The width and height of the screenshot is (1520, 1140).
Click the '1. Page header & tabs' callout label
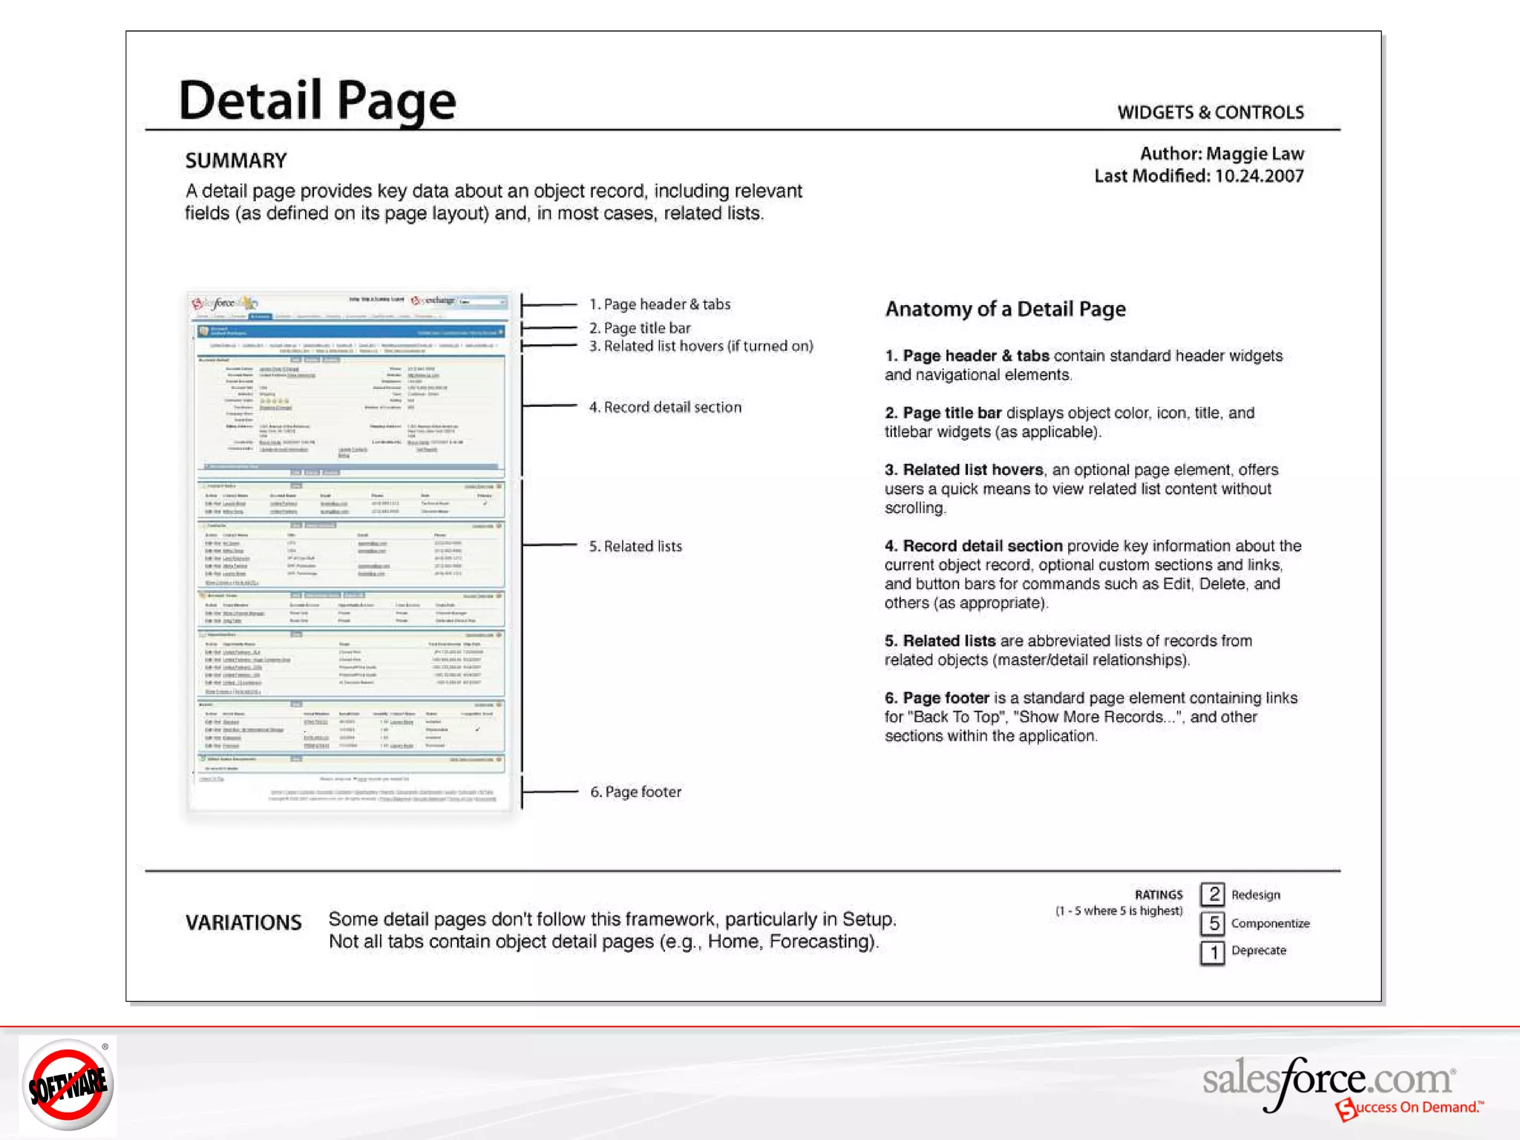[659, 304]
